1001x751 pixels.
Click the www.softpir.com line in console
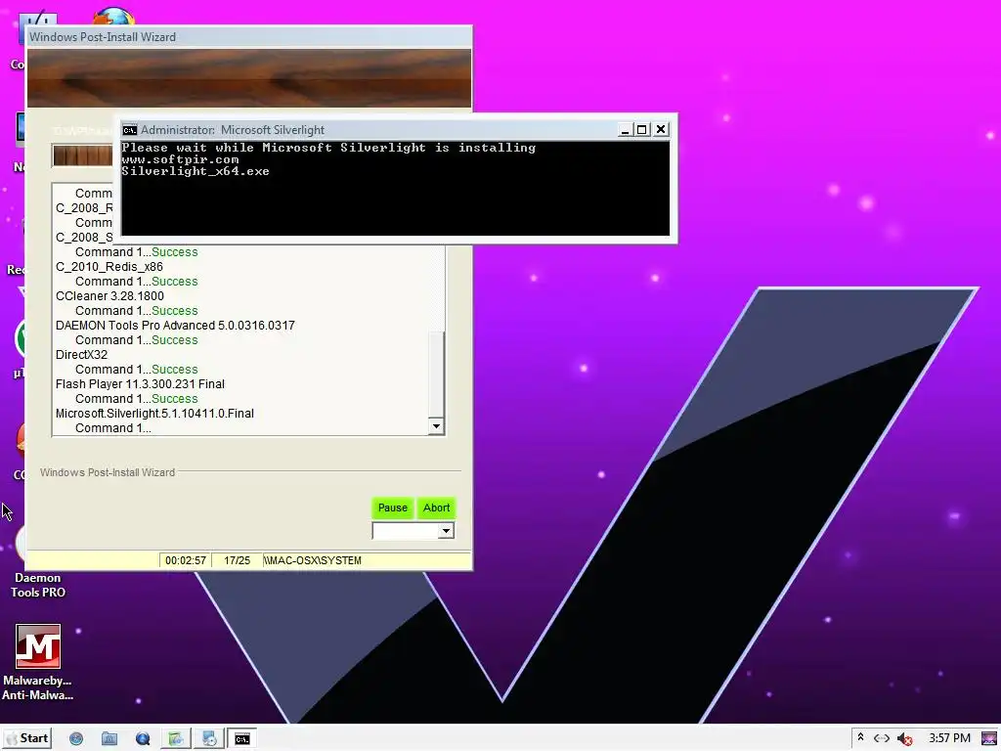coord(180,159)
